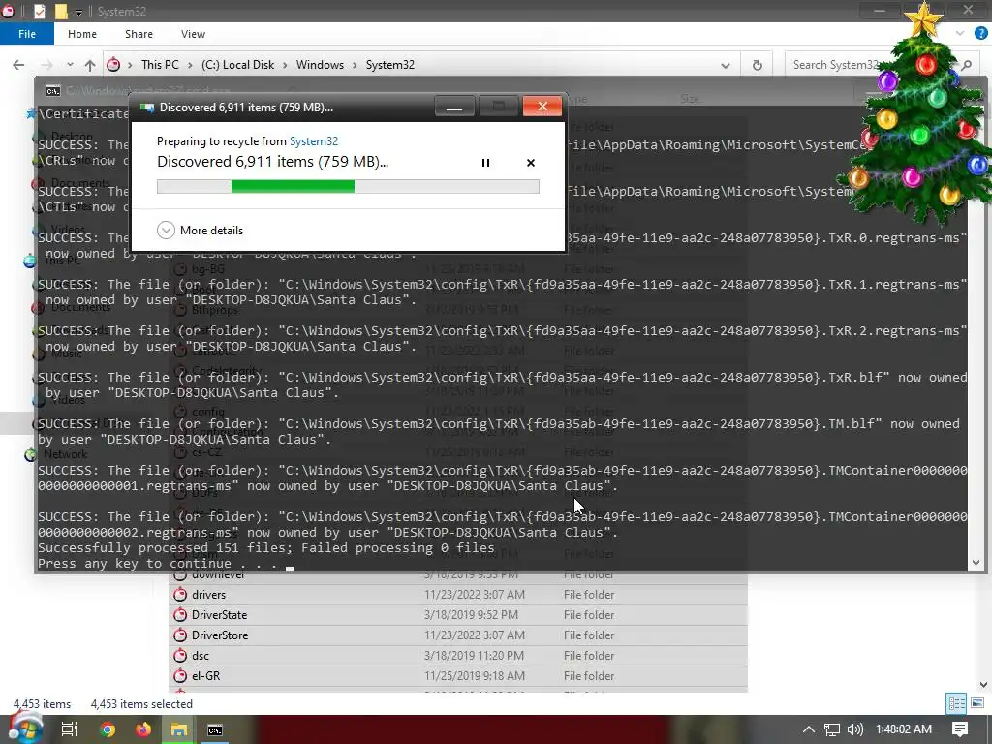Expand More details in recycle dialog
This screenshot has width=992, height=744.
point(200,231)
